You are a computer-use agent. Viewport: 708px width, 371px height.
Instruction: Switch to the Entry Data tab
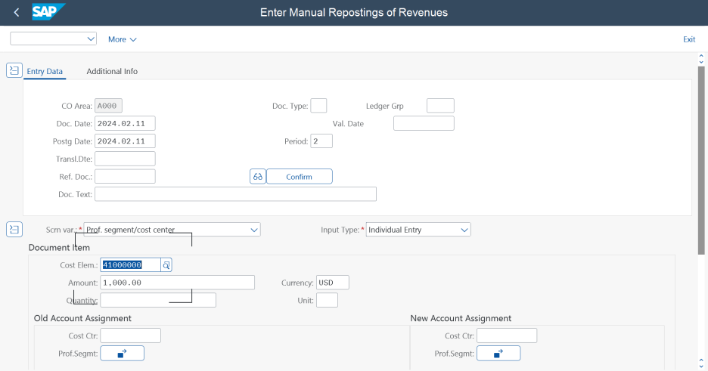pos(45,71)
